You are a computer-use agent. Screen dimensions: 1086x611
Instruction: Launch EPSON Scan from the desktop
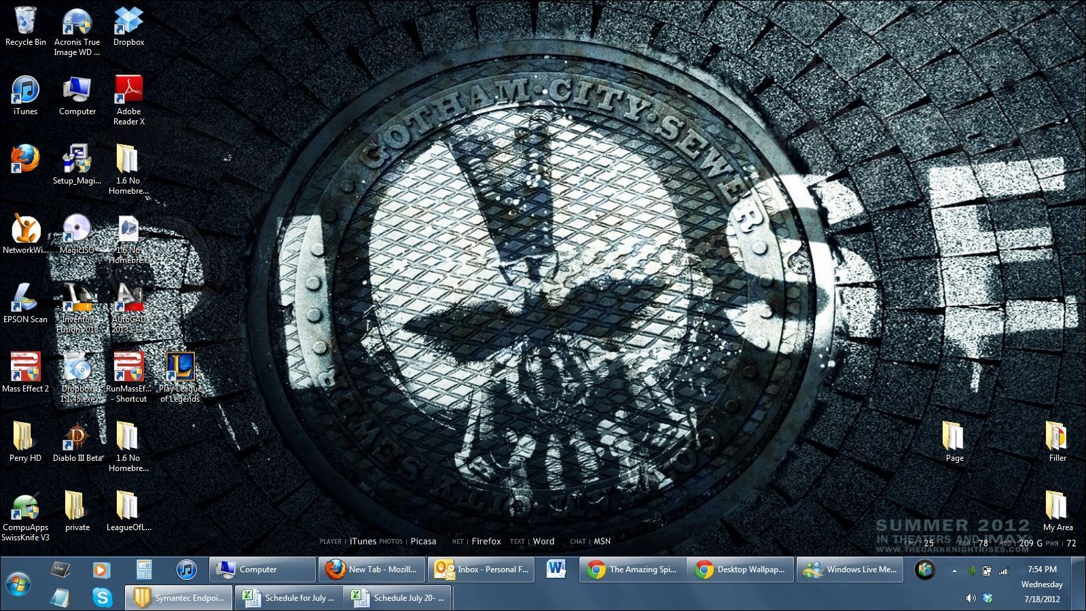25,300
